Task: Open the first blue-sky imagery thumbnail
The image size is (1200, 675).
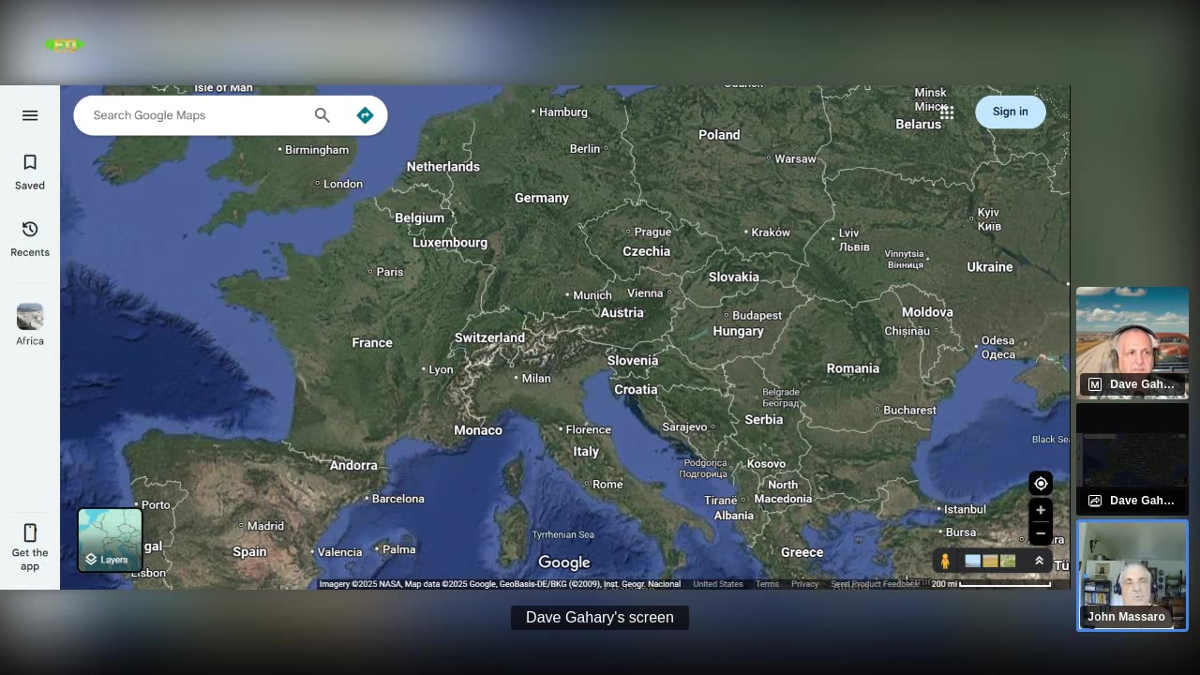Action: pos(972,561)
